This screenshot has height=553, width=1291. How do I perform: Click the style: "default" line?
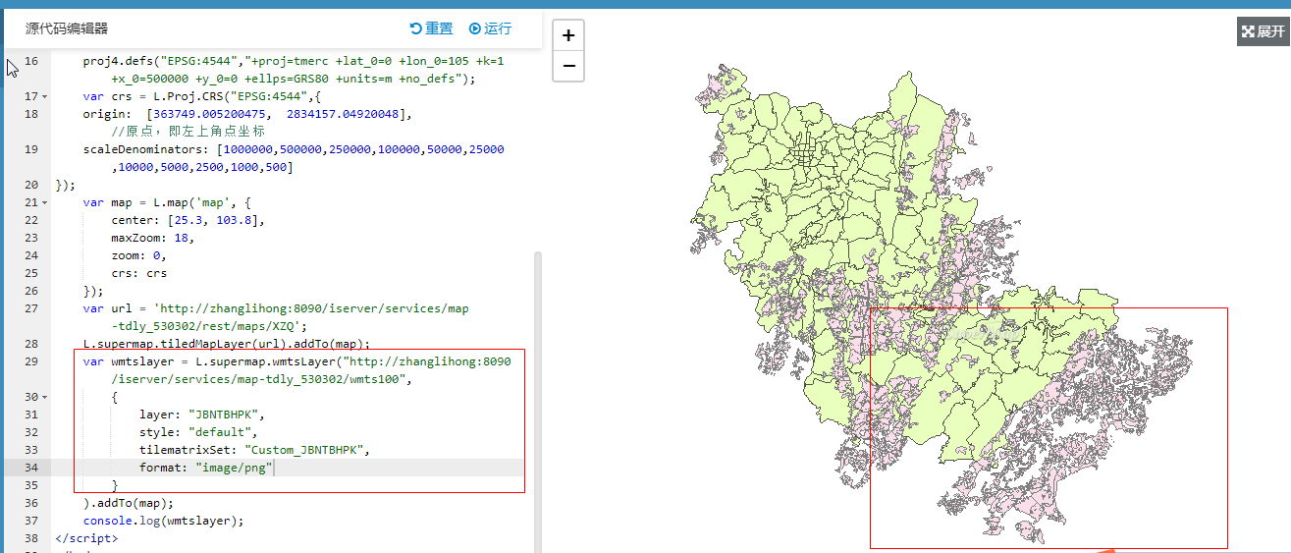click(x=198, y=432)
